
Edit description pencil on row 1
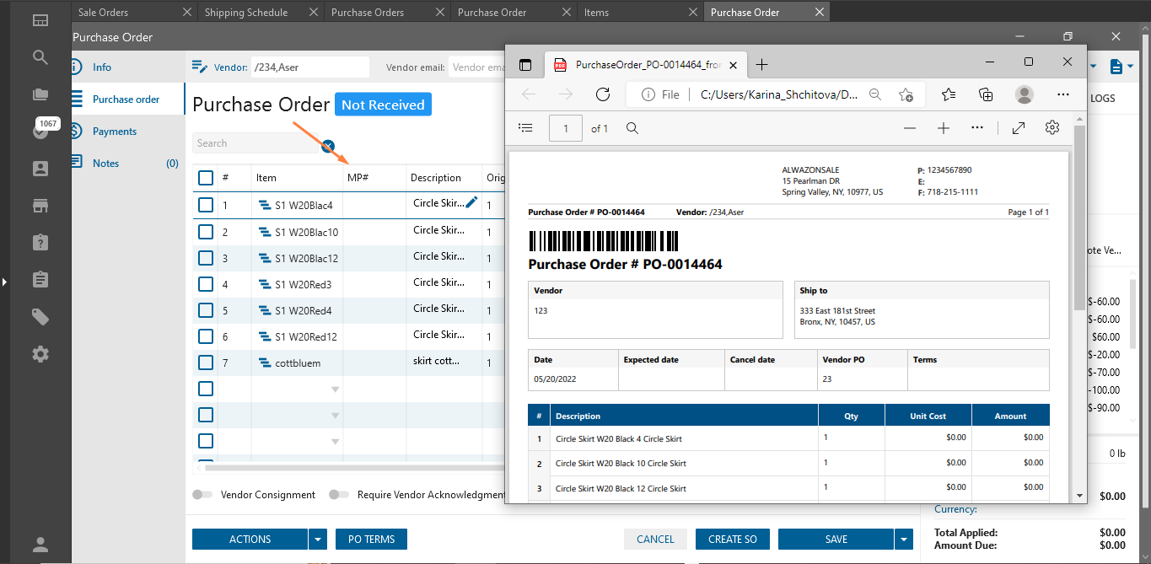click(471, 202)
